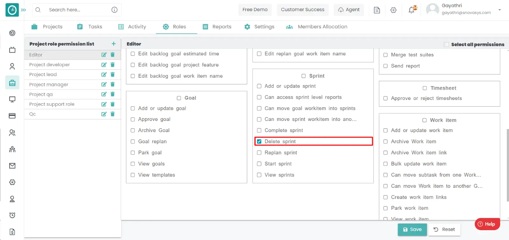Add a new project role with plus icon
This screenshot has height=240, width=509.
click(x=114, y=44)
